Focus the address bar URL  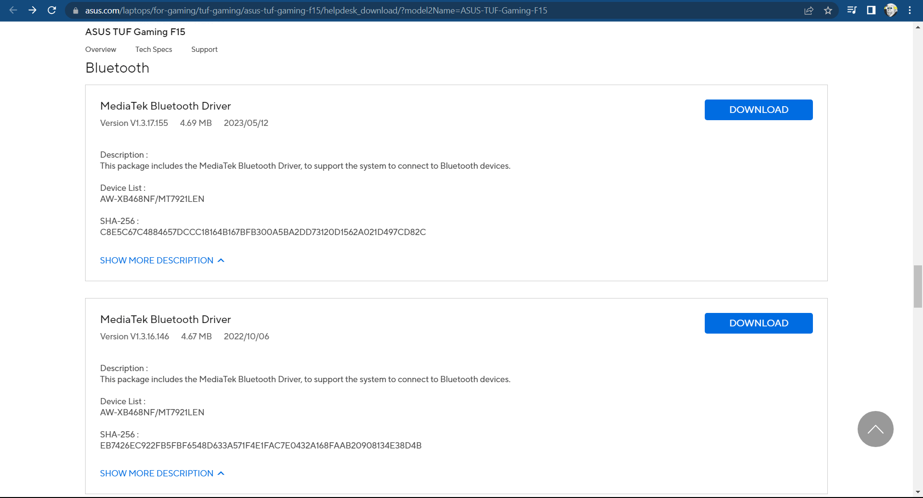[x=316, y=11]
